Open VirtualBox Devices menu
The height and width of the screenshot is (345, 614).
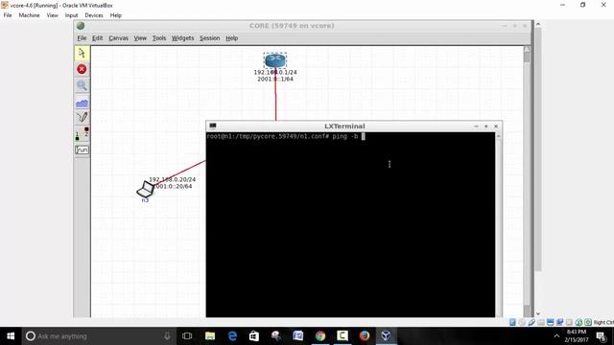[x=94, y=15]
